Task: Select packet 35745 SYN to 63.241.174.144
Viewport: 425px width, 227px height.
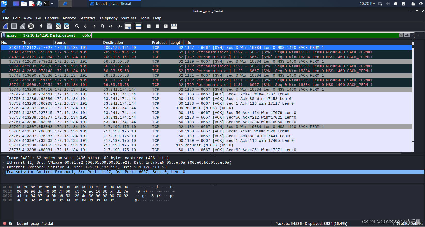Action: coord(206,90)
